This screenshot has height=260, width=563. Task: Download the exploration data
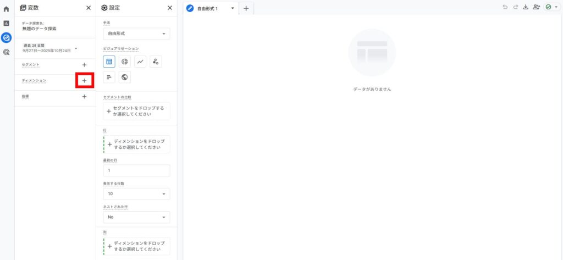pos(525,8)
